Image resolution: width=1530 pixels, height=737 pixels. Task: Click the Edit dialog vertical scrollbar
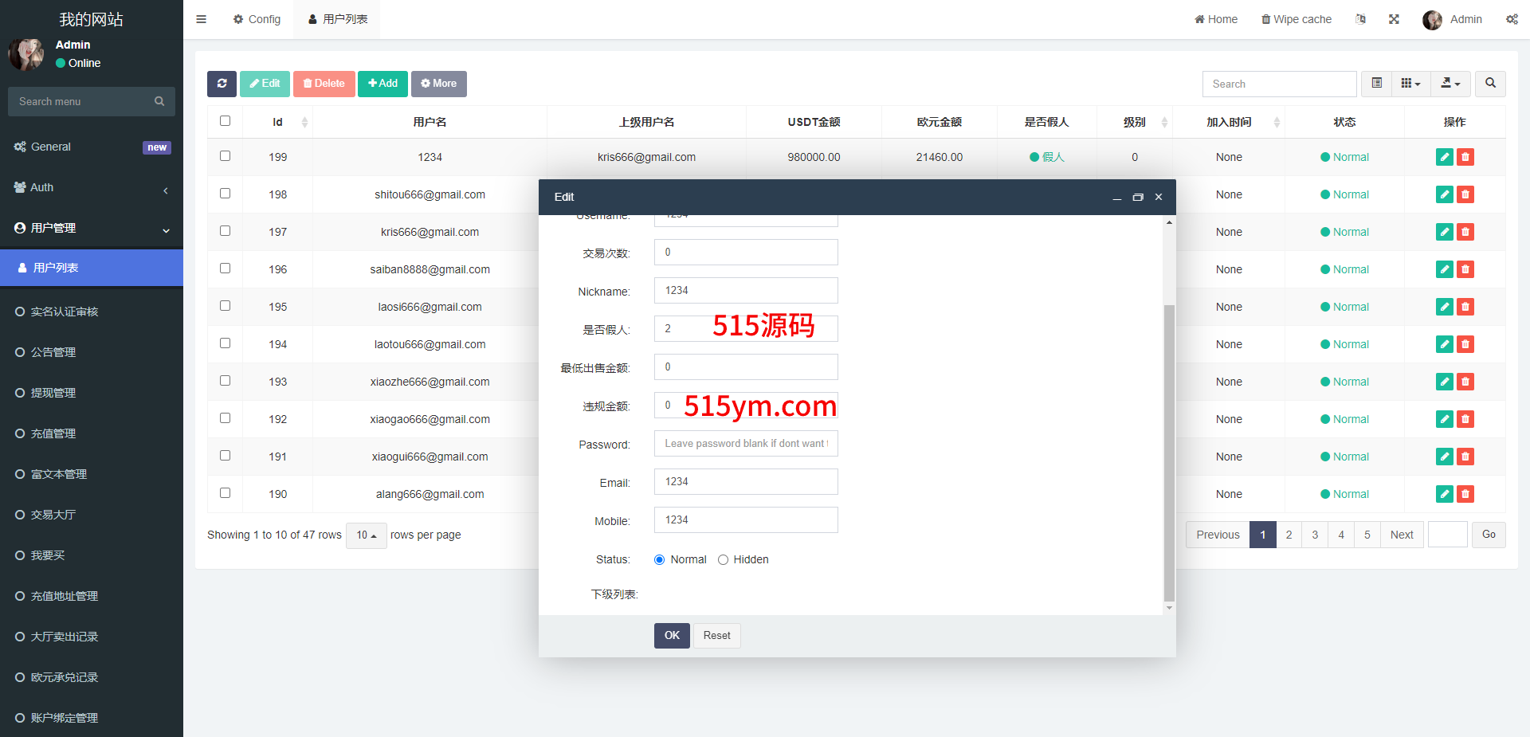[x=1169, y=453]
